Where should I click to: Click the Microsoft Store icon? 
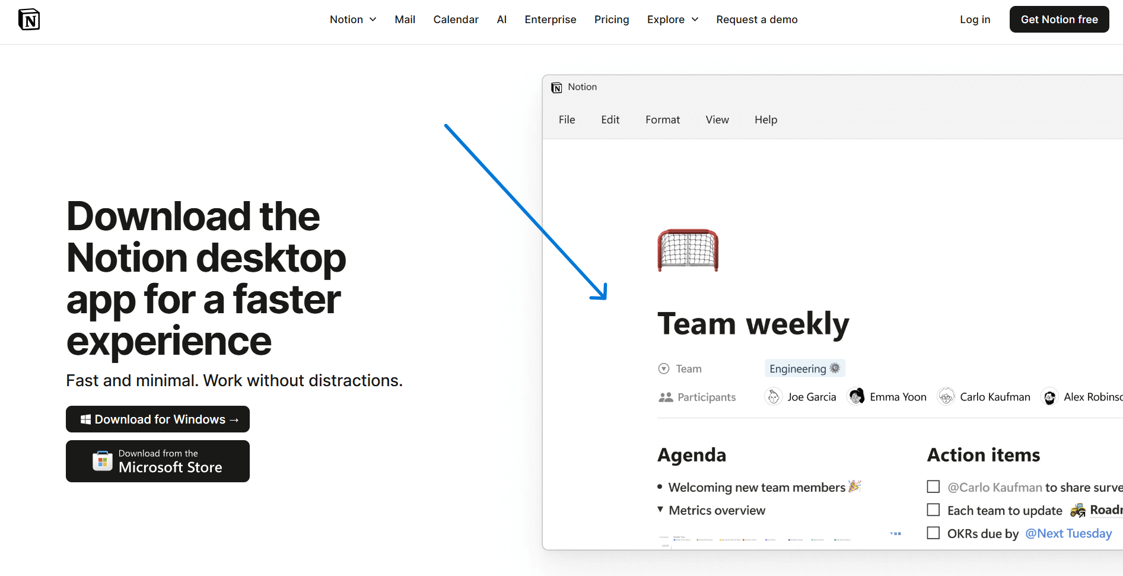103,461
